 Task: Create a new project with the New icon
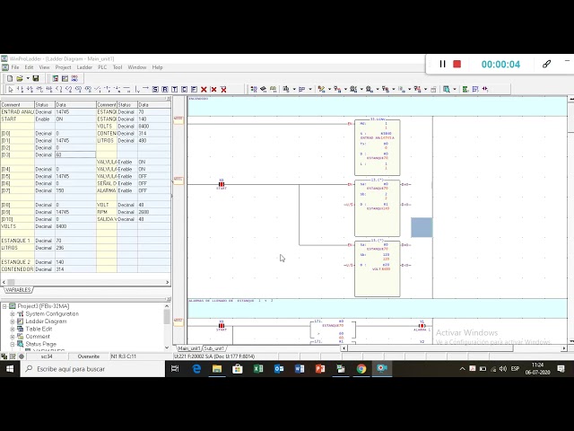pyautogui.click(x=10, y=78)
